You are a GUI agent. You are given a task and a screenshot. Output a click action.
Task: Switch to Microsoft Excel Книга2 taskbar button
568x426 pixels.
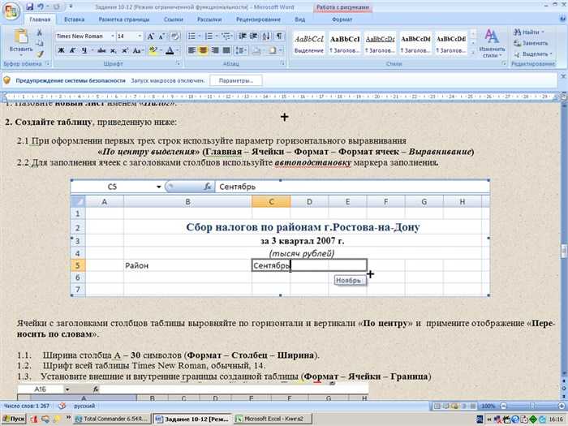click(x=273, y=420)
